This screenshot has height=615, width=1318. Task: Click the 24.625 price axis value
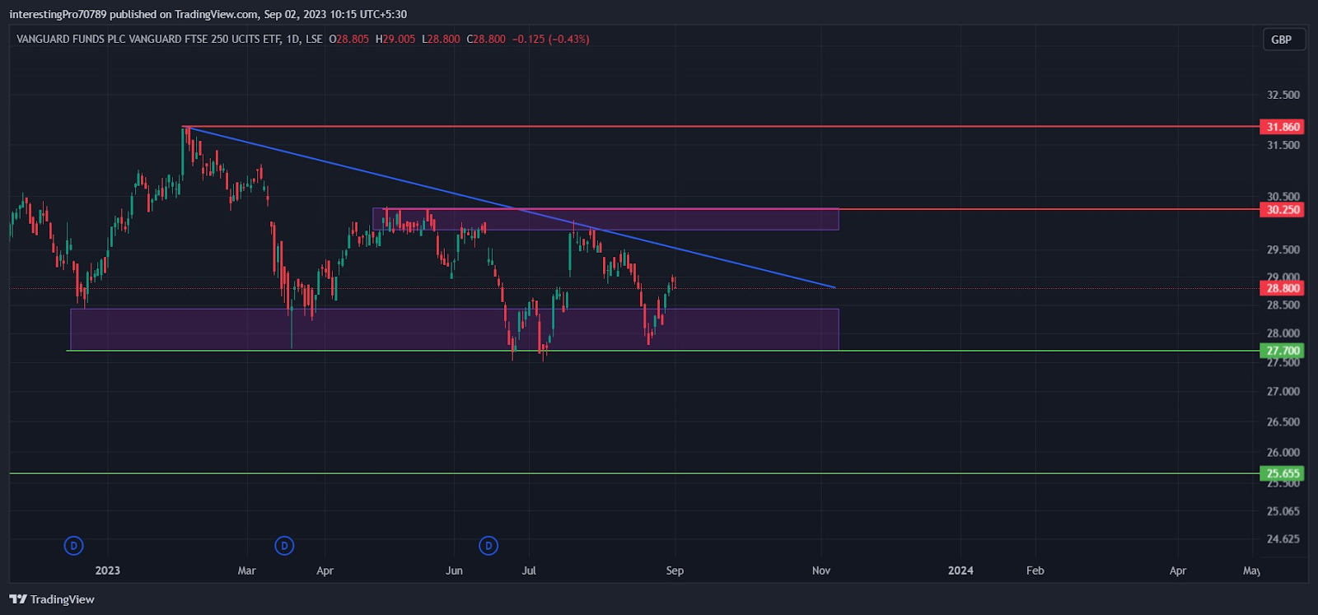coord(1283,539)
